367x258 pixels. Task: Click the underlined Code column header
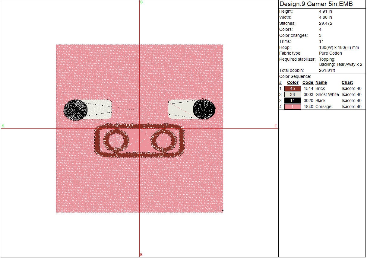[x=308, y=82]
